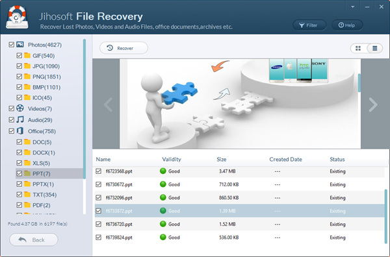This screenshot has width=390, height=257.
Task: Sort files by Status column
Action: coord(337,159)
